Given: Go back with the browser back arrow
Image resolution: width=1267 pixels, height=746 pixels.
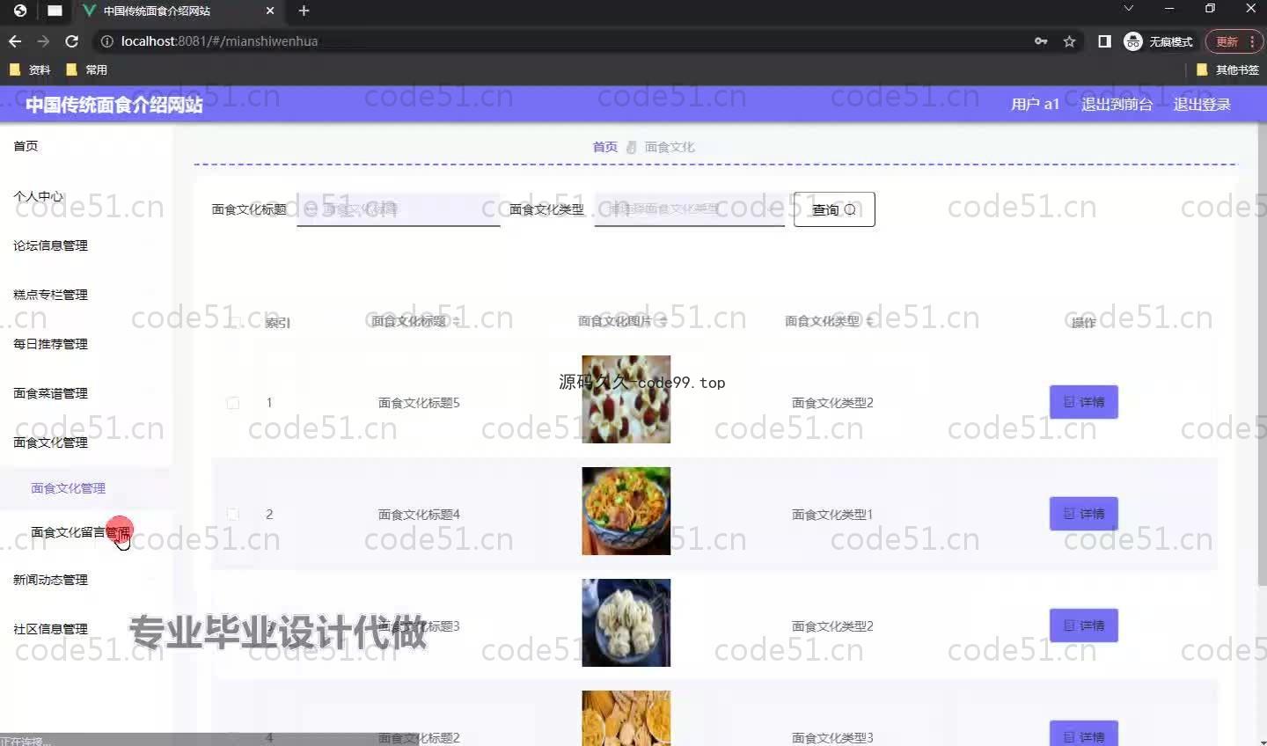Looking at the screenshot, I should [15, 41].
